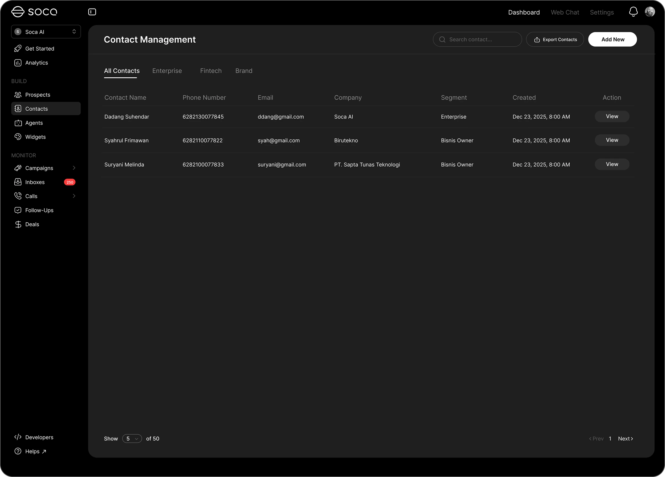View Dadang Suhendar's contact details

pyautogui.click(x=612, y=116)
